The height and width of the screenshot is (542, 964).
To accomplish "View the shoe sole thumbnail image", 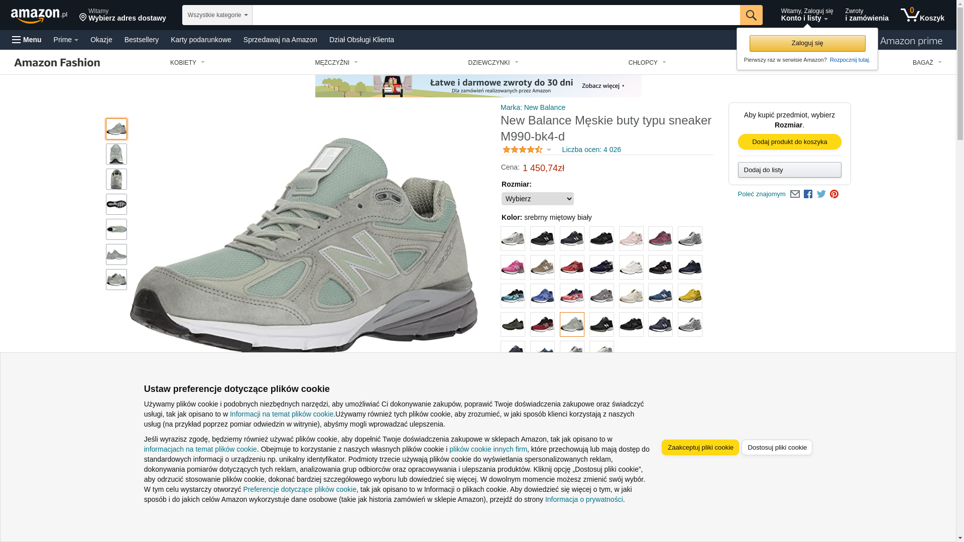I will pos(116,204).
